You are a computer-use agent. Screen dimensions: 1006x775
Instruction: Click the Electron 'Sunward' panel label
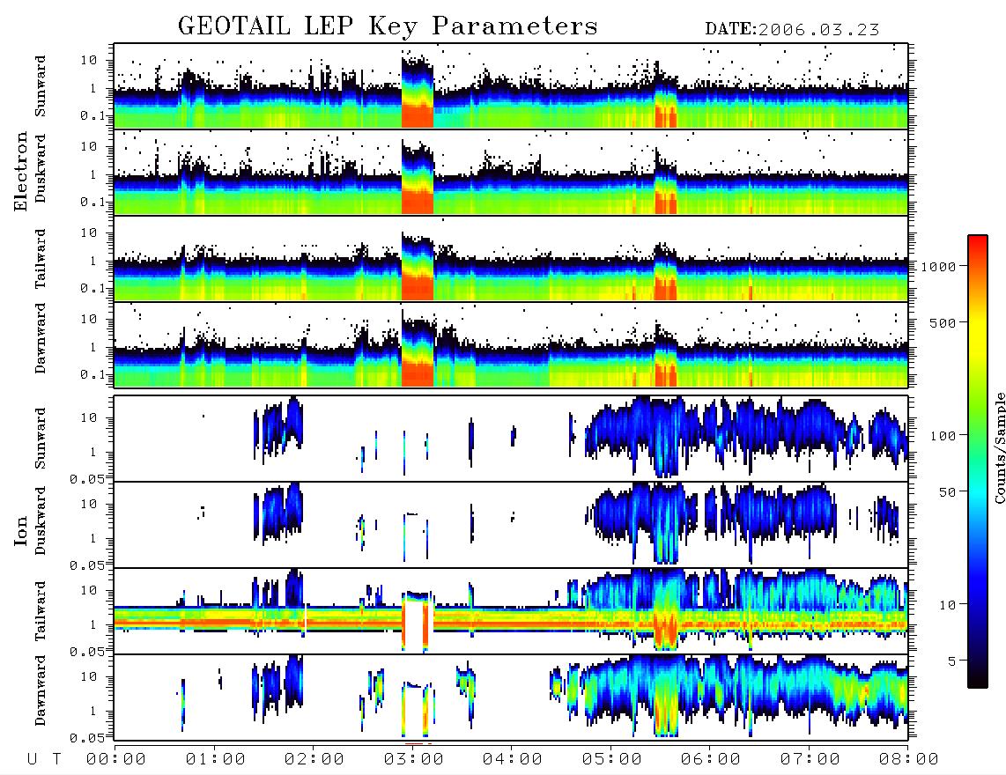(40, 86)
